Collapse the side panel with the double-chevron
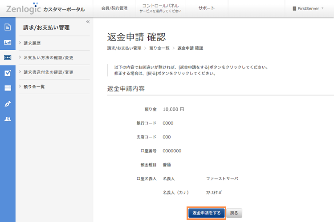Image resolution: width=334 pixels, height=222 pixels. coord(88,22)
